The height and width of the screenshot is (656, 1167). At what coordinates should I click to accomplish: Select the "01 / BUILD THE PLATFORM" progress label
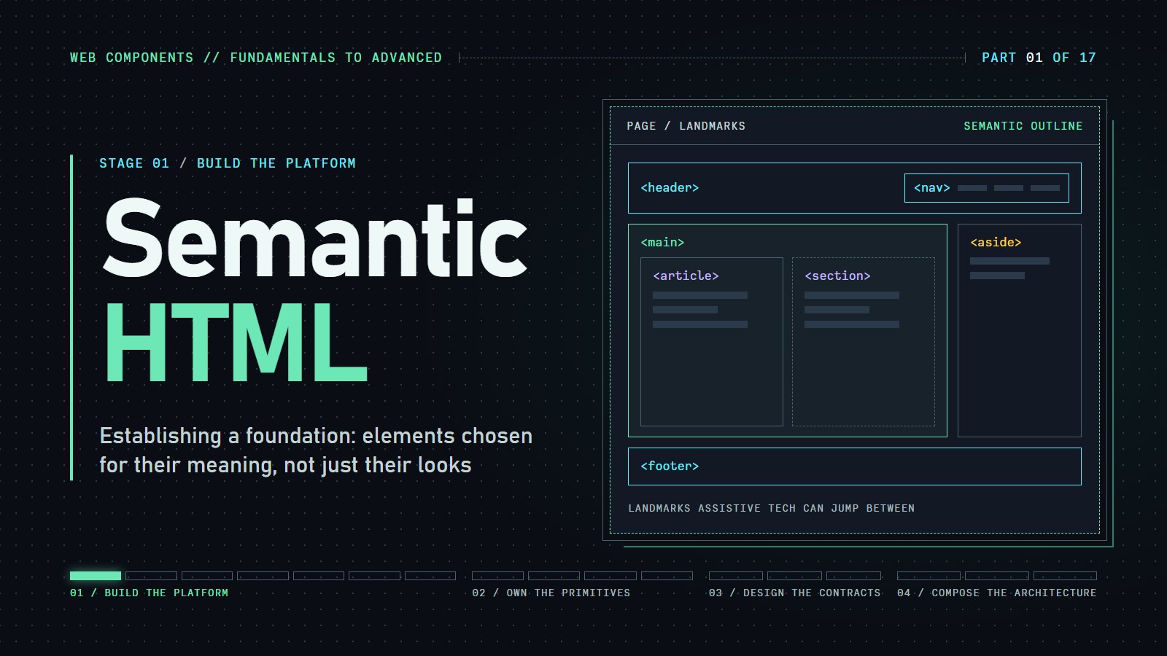click(149, 593)
